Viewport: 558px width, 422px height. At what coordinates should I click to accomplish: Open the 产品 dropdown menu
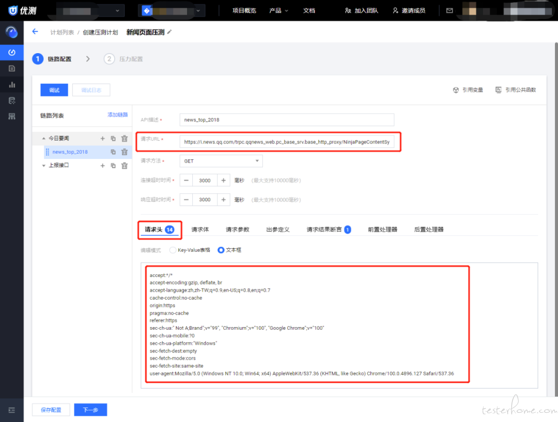click(278, 10)
